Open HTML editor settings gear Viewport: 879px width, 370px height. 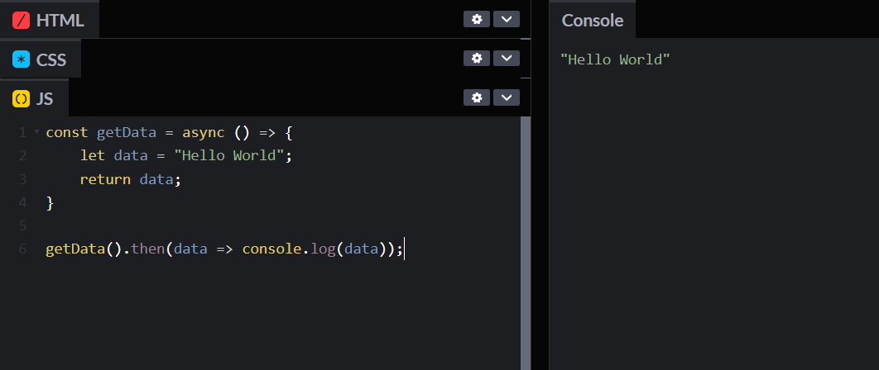click(x=476, y=19)
